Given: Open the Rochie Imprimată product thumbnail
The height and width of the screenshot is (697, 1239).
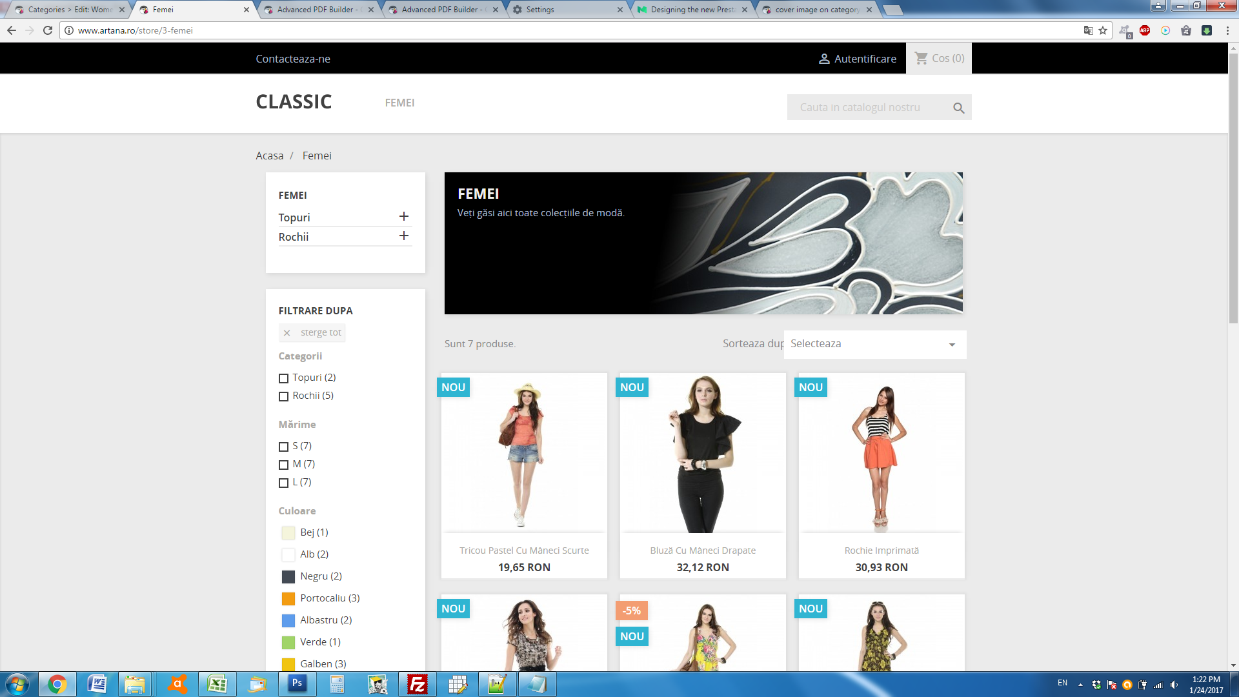Looking at the screenshot, I should (881, 455).
